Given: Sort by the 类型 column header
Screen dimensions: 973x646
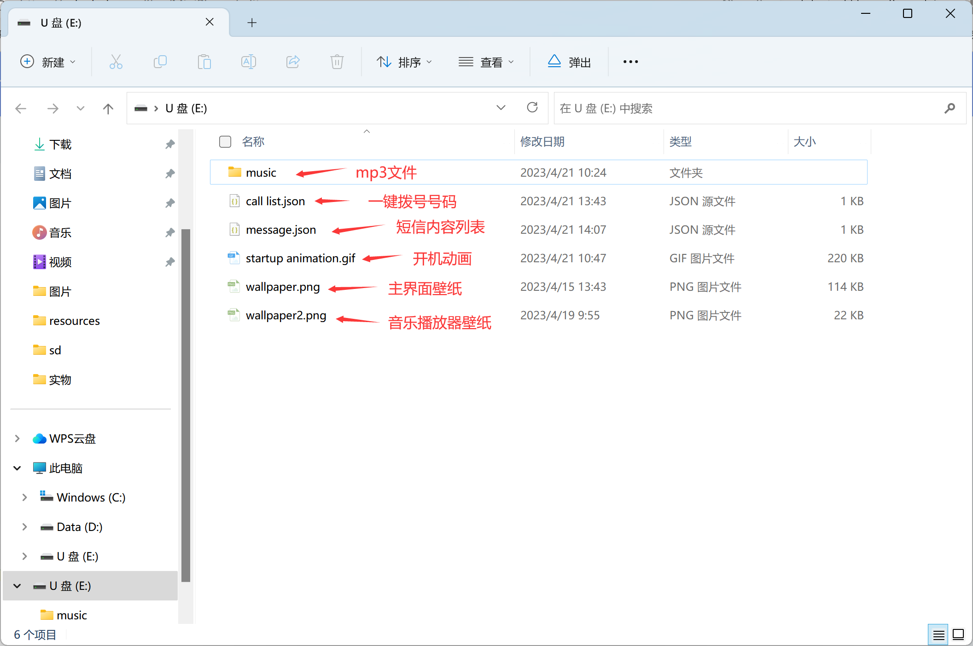Looking at the screenshot, I should pos(681,142).
